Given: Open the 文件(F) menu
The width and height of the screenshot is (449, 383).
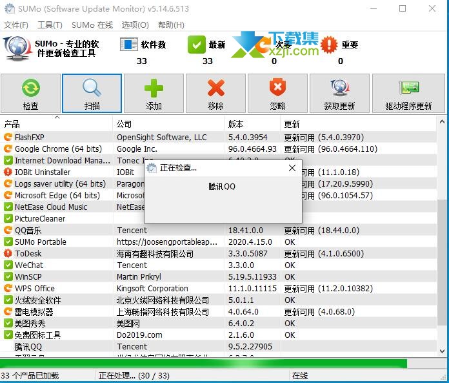Looking at the screenshot, I should point(16,25).
